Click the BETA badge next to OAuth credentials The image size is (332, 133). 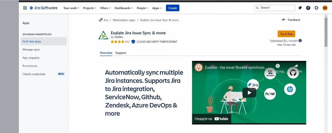61,74
